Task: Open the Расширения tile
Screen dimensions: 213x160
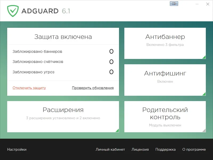Action: (x=63, y=117)
